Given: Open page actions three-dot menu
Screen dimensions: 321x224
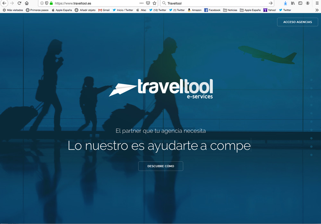Looking at the screenshot, I should pyautogui.click(x=142, y=3).
